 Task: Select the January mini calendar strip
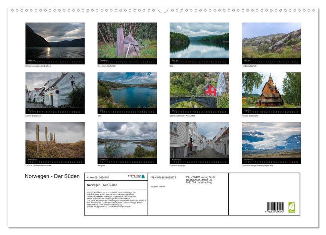[x=55, y=61]
